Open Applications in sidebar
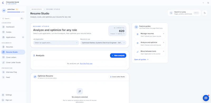This screenshot has width=211, height=103. 13,37
